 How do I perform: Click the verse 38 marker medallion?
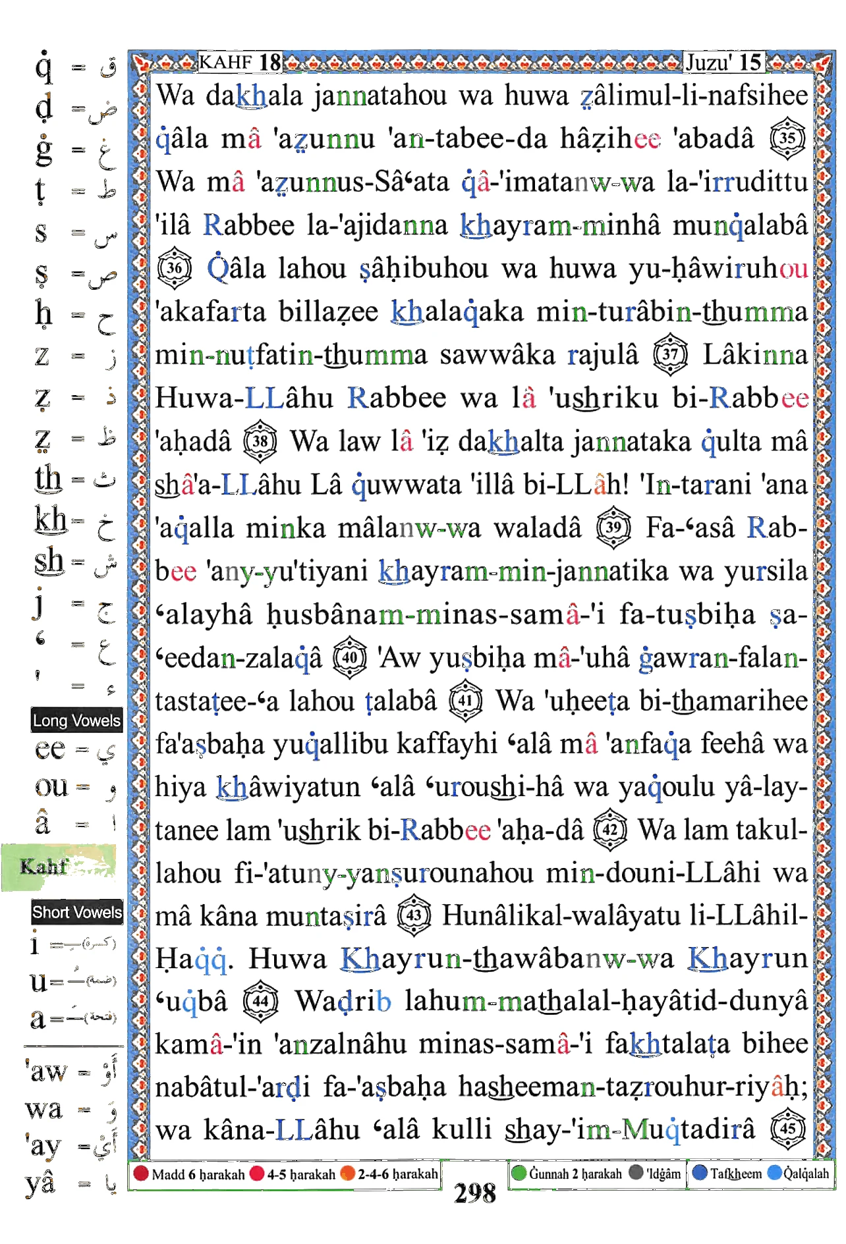260,441
